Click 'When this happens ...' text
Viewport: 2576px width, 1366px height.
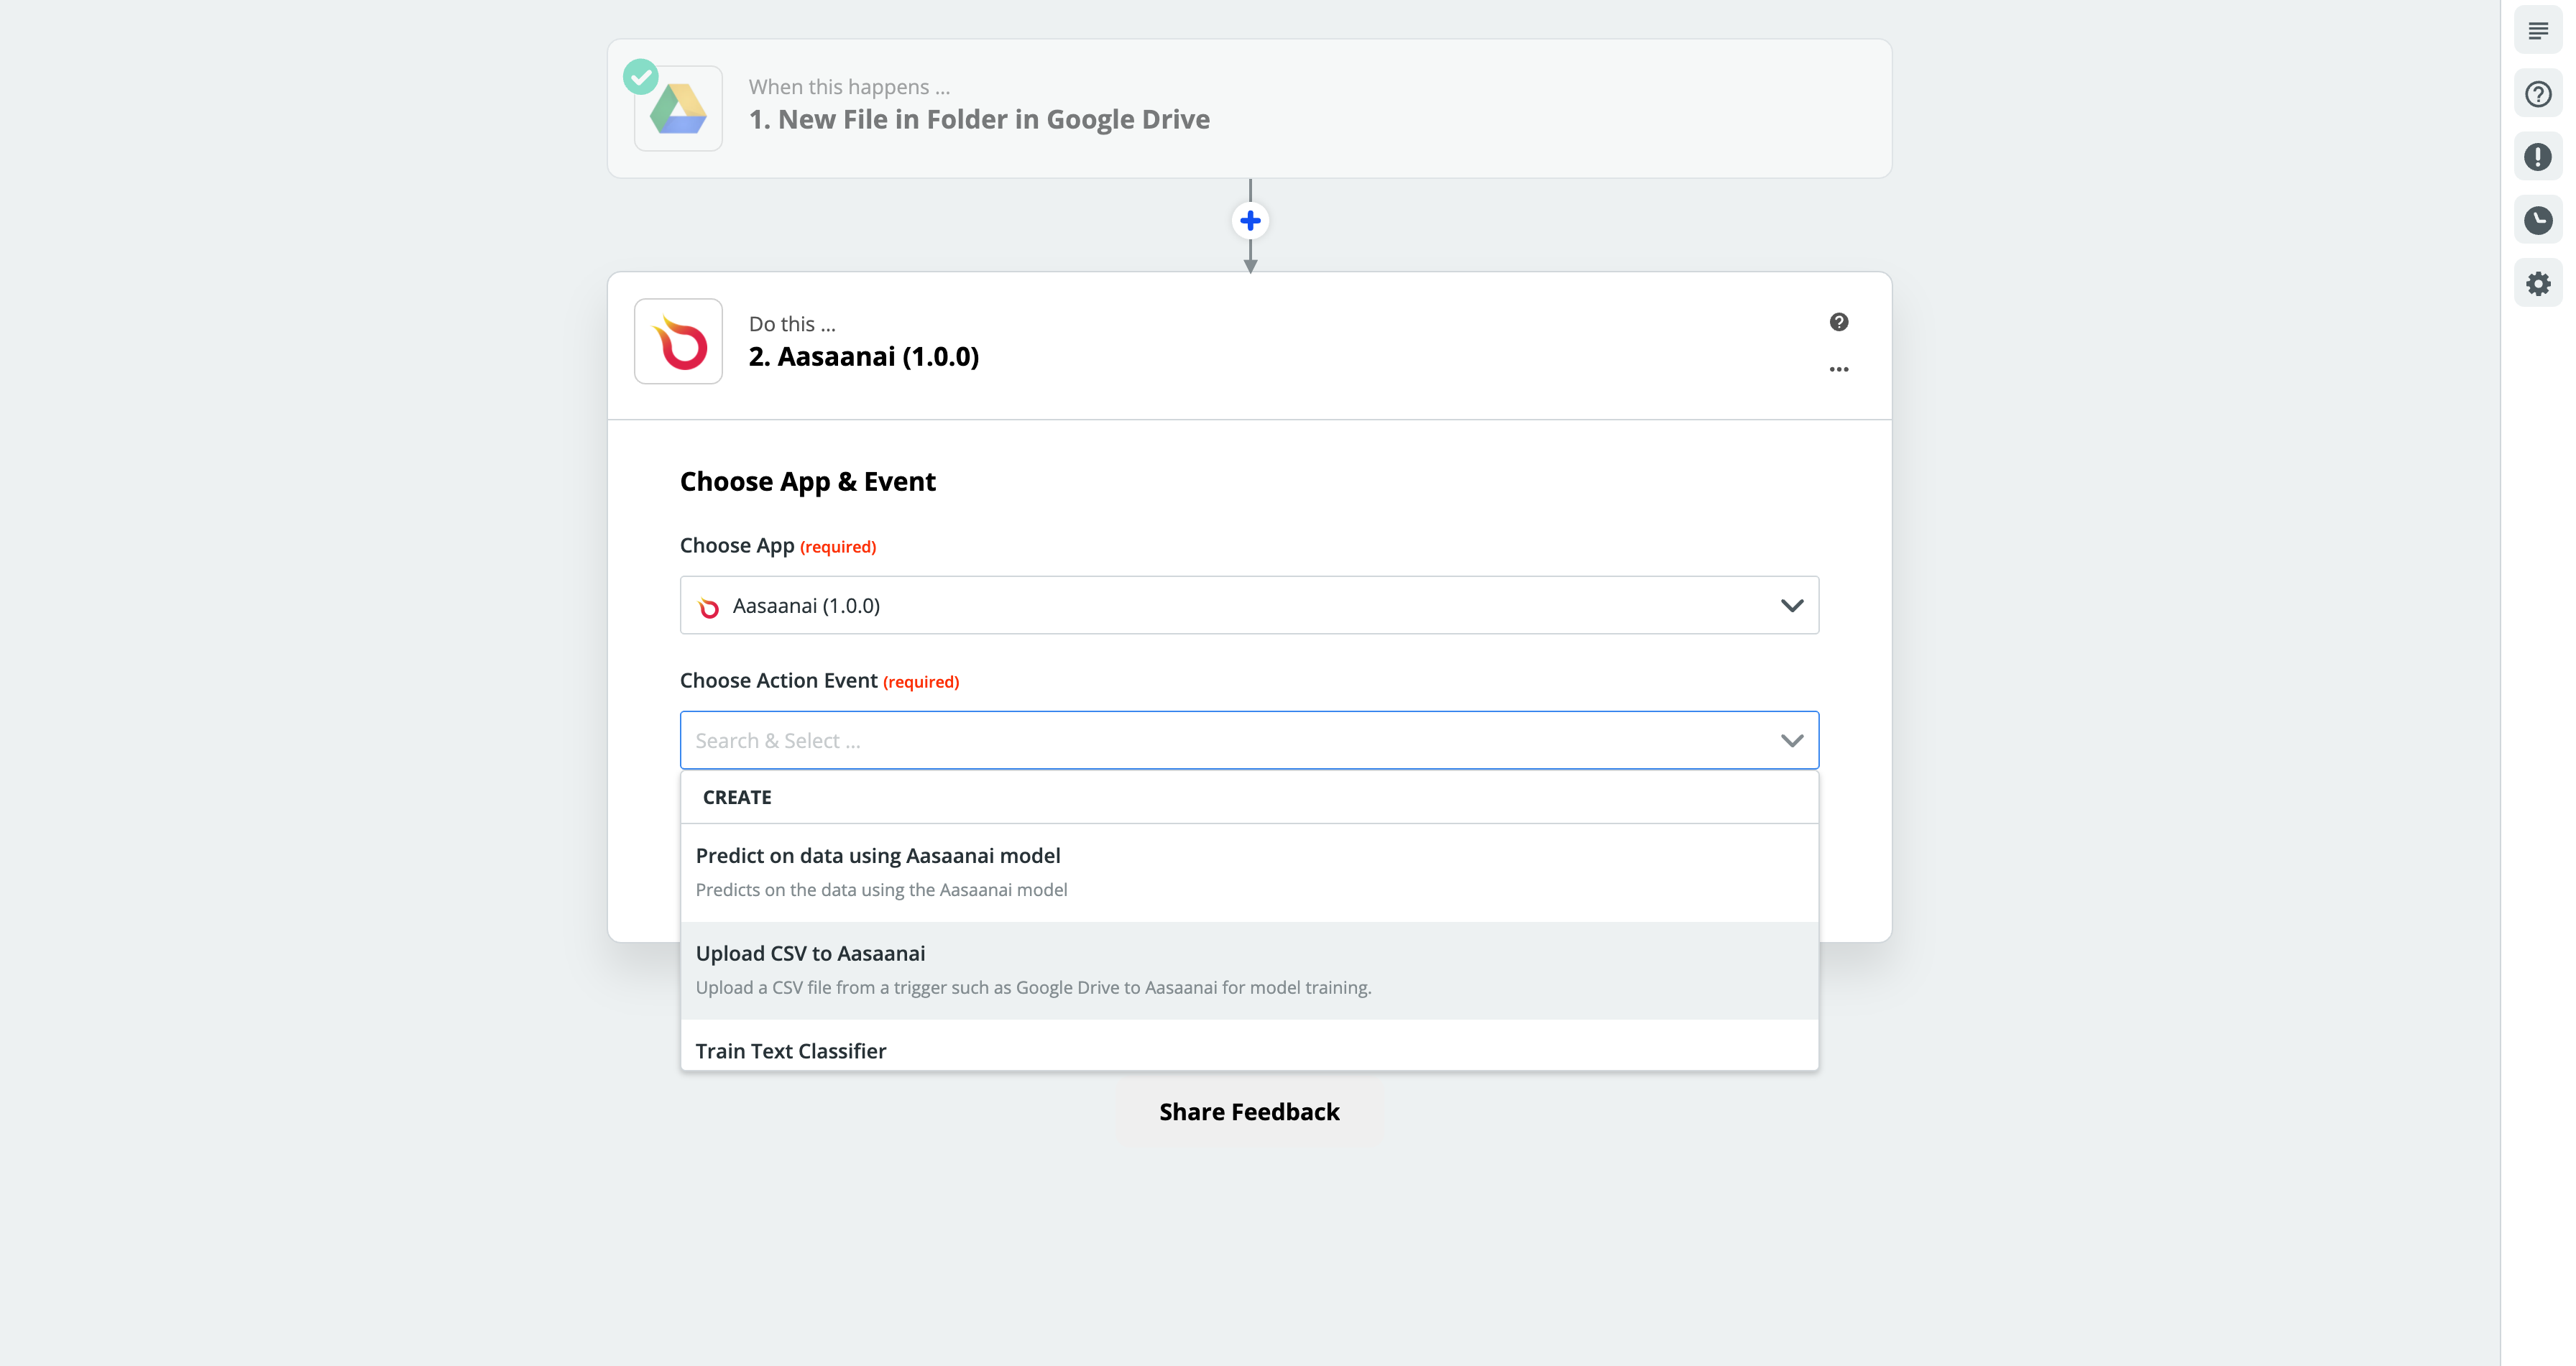849,87
